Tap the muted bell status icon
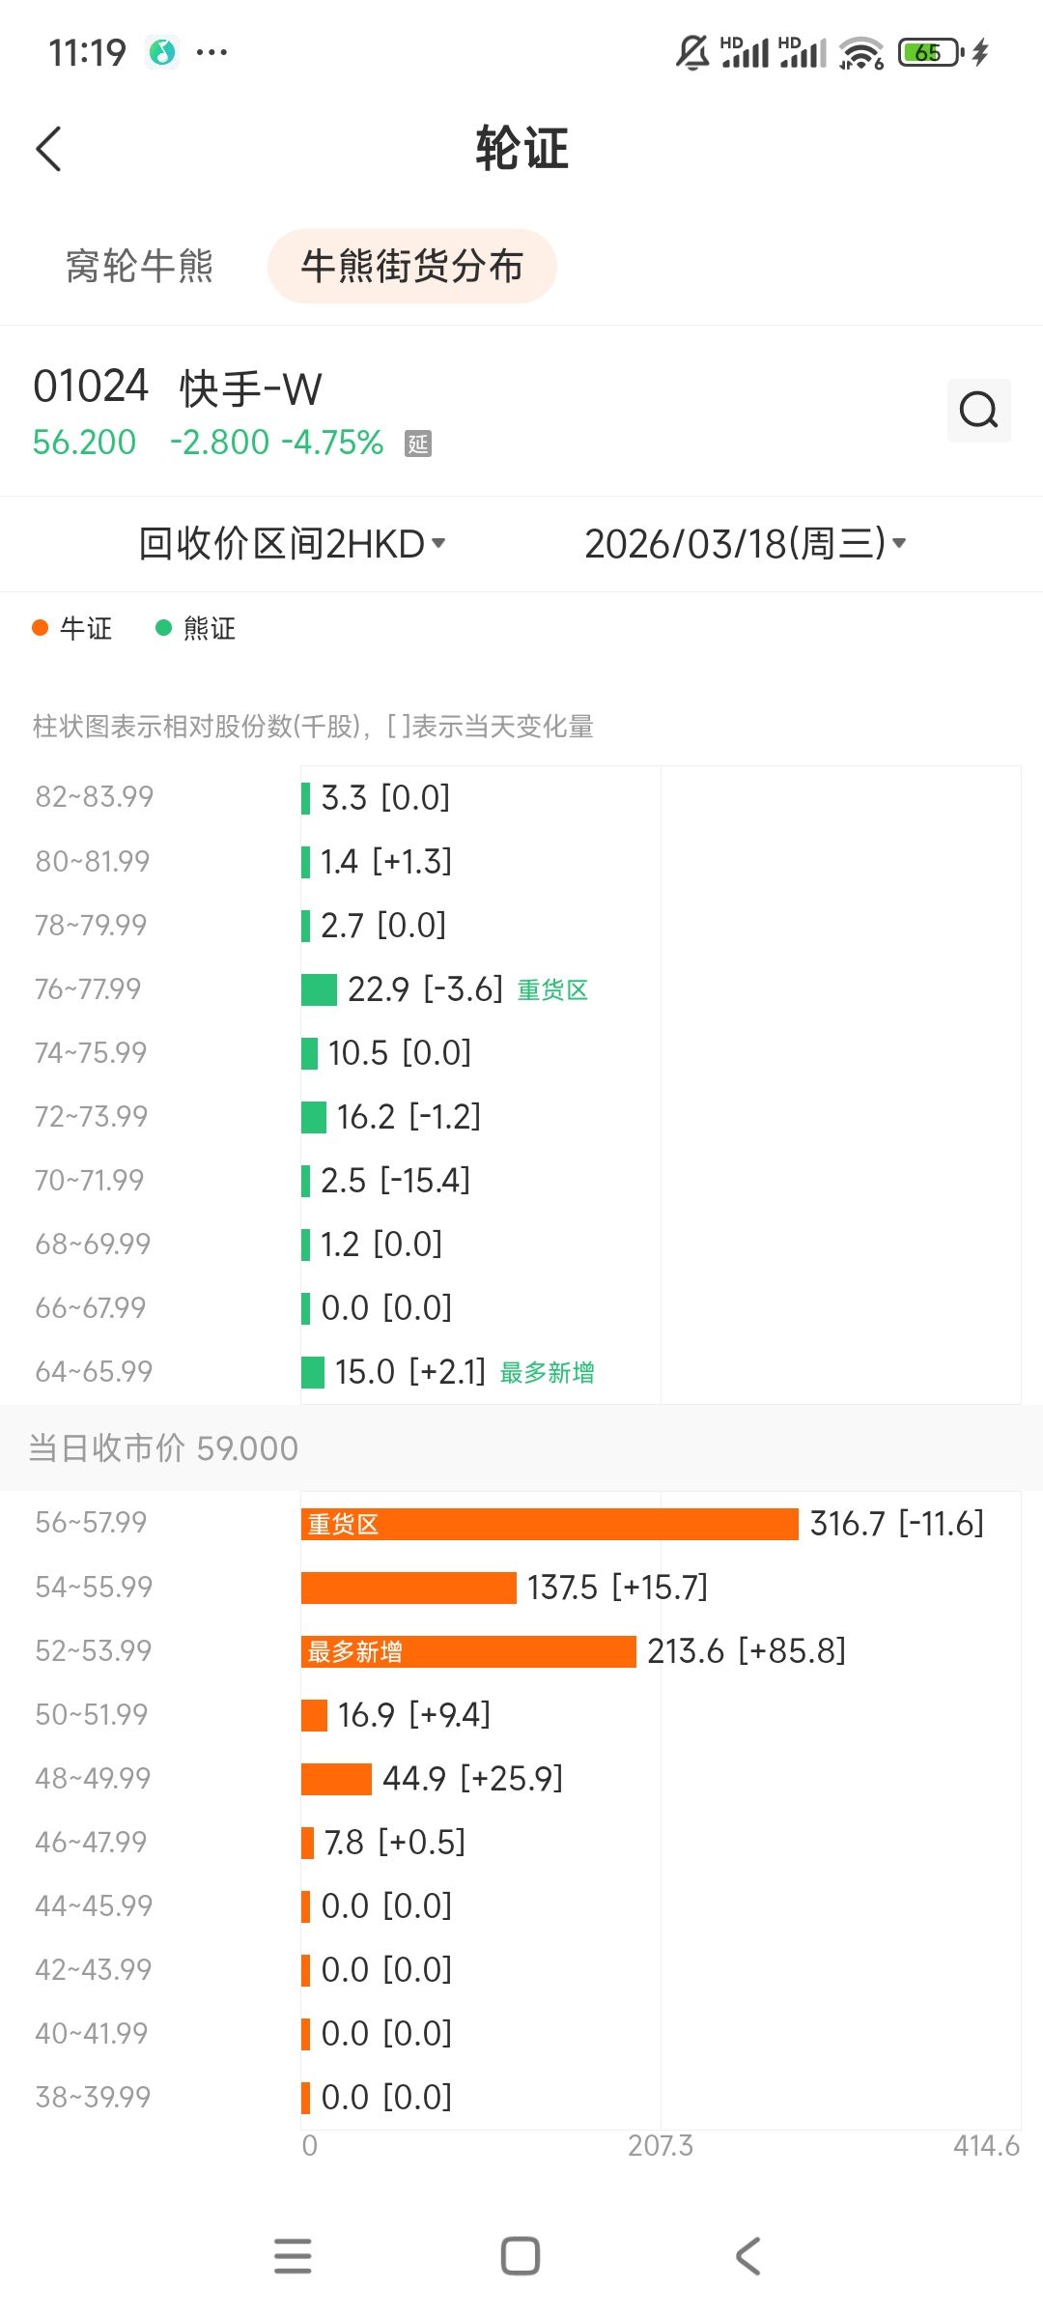The width and height of the screenshot is (1043, 2319). [x=691, y=52]
